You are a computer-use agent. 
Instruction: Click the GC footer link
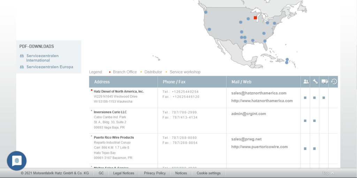coord(101,173)
